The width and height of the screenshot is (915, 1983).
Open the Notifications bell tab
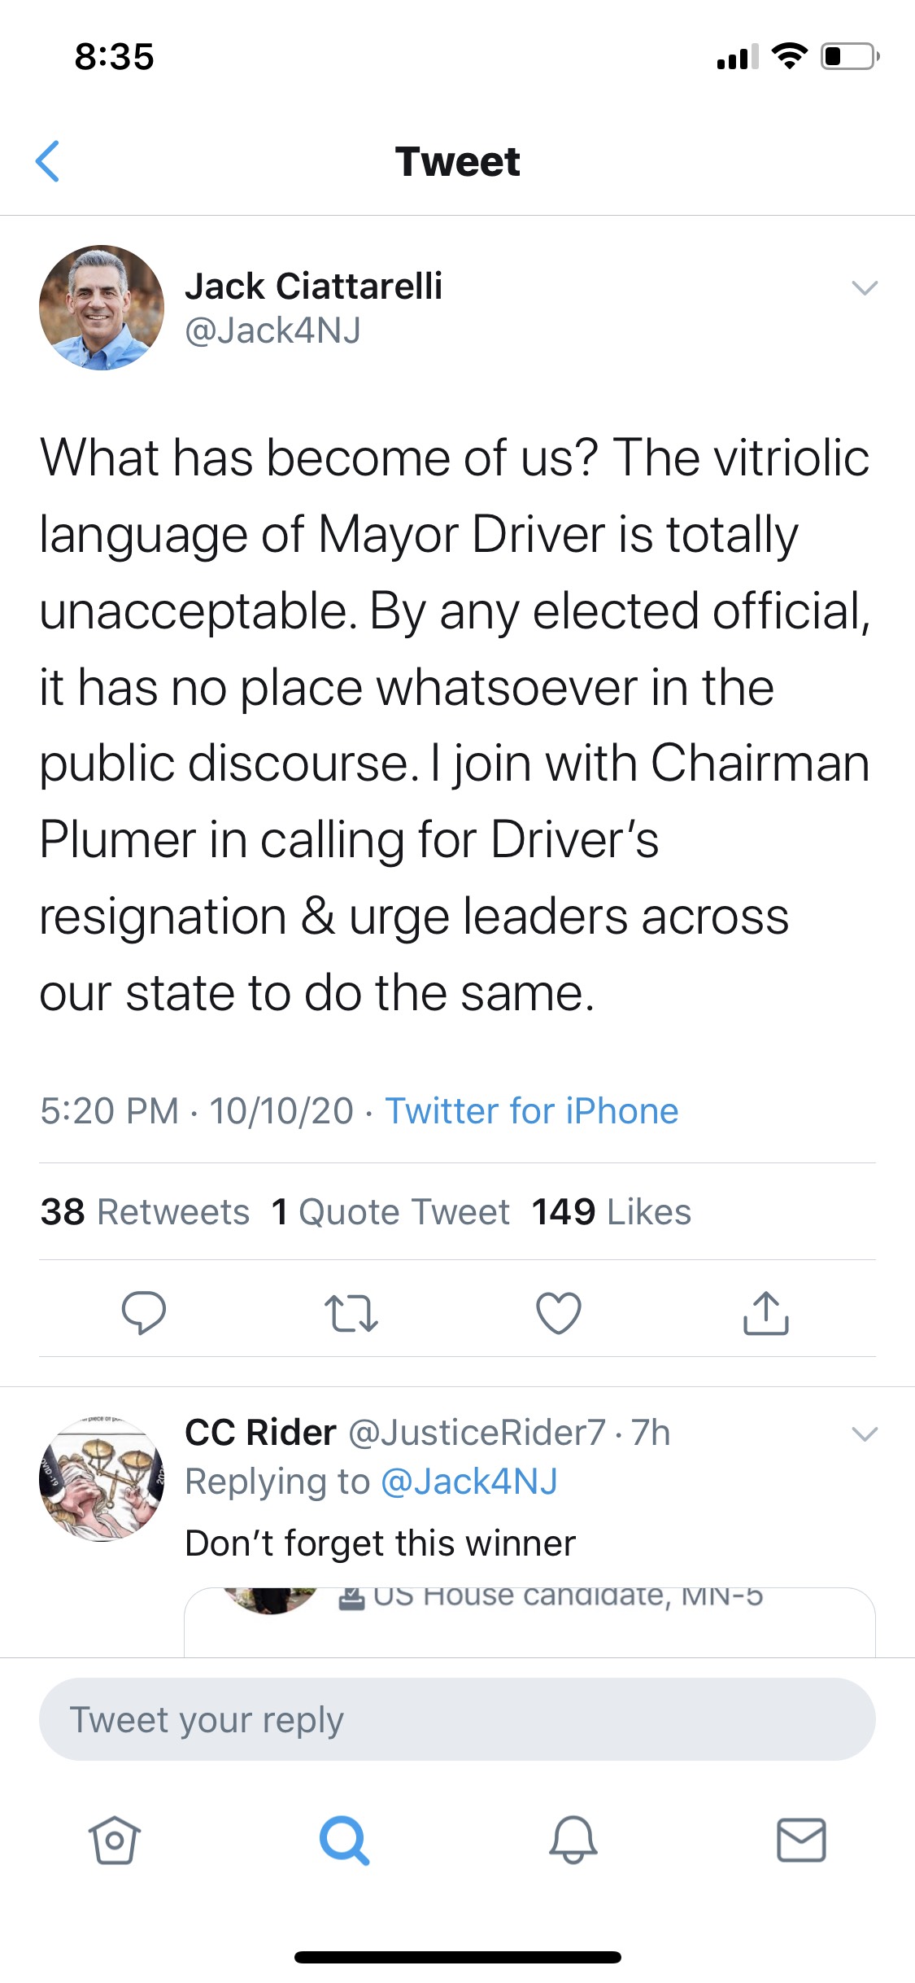573,1840
